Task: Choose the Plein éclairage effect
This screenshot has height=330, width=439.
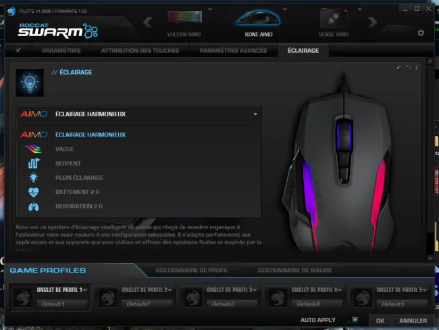Action: [79, 178]
